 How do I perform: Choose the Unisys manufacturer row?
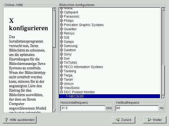click(69, 84)
